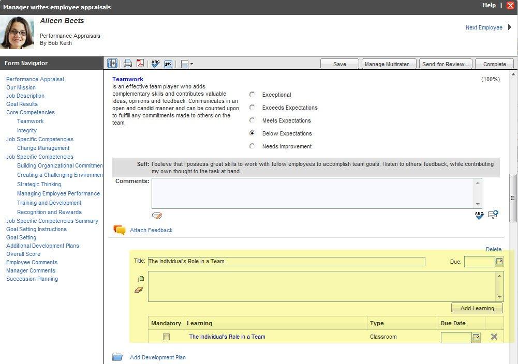Save the appraisal form
This screenshot has height=364, width=518.
click(339, 64)
